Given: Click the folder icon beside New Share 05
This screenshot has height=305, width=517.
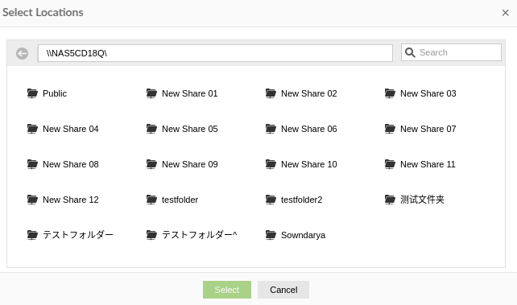Looking at the screenshot, I should pos(151,129).
